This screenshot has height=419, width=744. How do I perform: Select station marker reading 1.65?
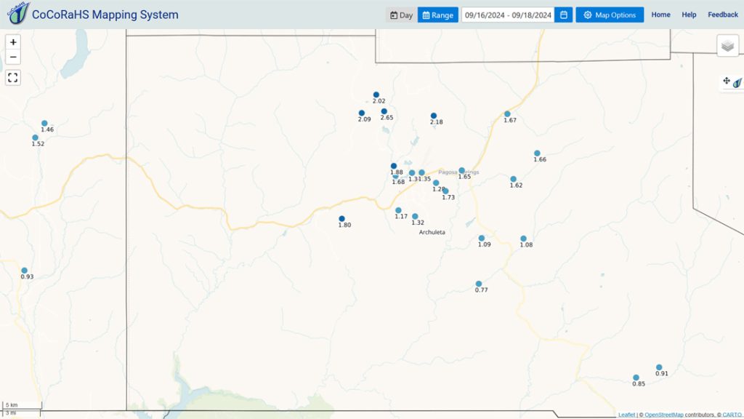461,170
